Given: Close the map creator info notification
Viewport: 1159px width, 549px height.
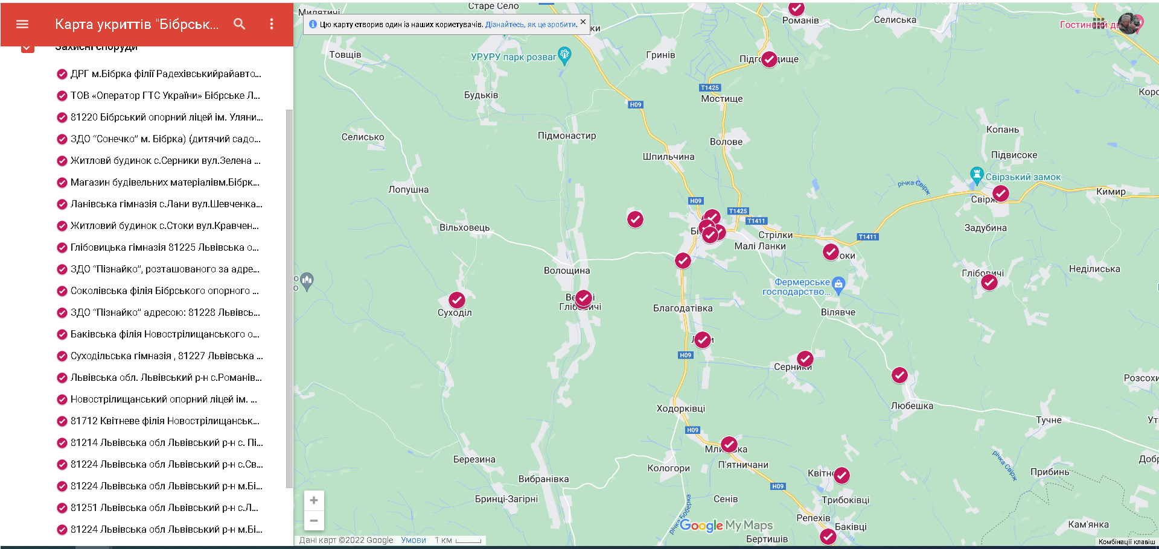Looking at the screenshot, I should pyautogui.click(x=583, y=22).
